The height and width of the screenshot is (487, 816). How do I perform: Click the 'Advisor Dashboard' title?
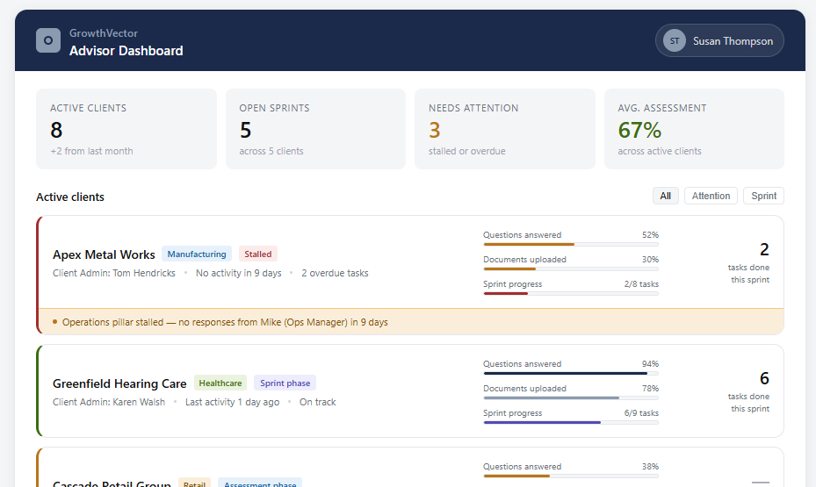126,50
